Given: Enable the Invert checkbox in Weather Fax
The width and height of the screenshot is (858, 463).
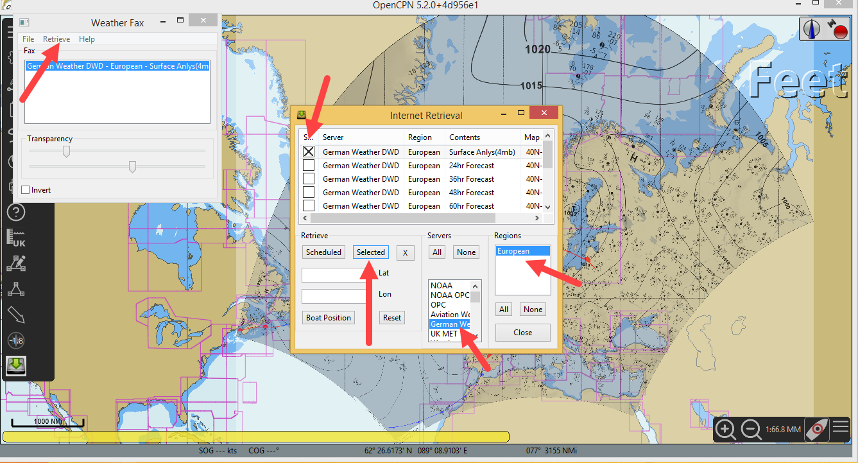Looking at the screenshot, I should [x=26, y=190].
